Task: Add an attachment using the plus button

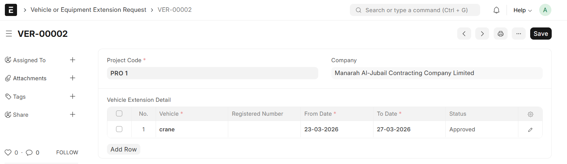Action: 73,78
